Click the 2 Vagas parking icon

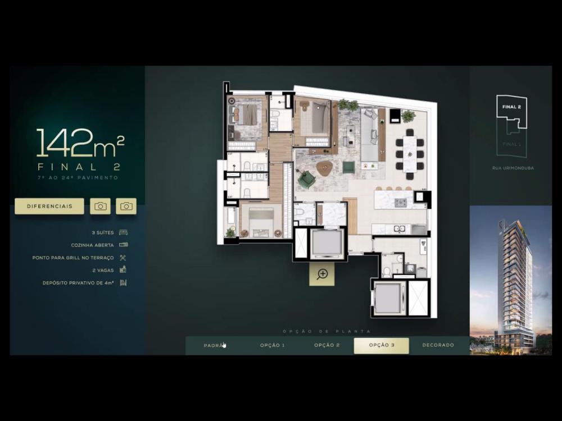point(123,270)
